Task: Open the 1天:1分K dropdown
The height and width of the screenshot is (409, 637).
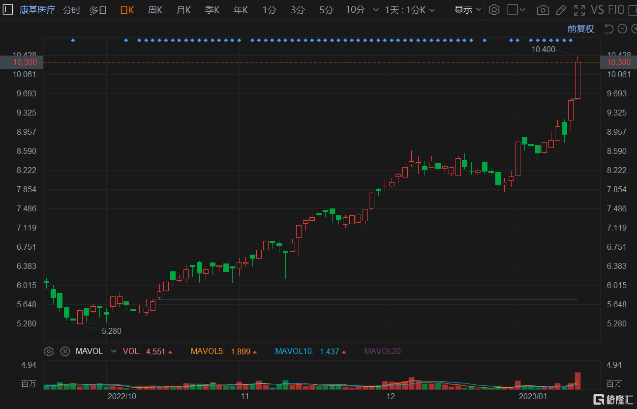Action: click(410, 10)
